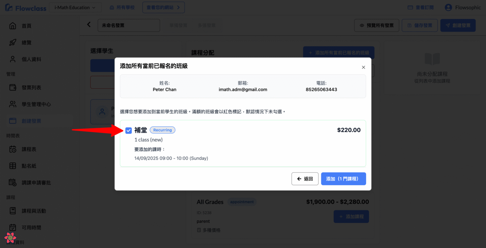Click the attendance sheet grid icon

click(x=12, y=166)
